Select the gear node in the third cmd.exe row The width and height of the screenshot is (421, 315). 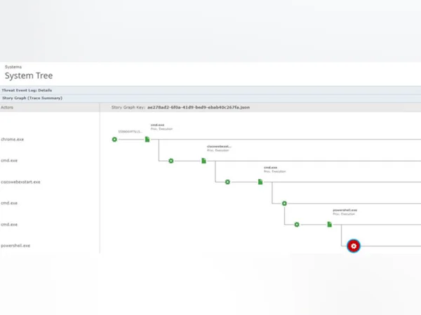tap(297, 225)
